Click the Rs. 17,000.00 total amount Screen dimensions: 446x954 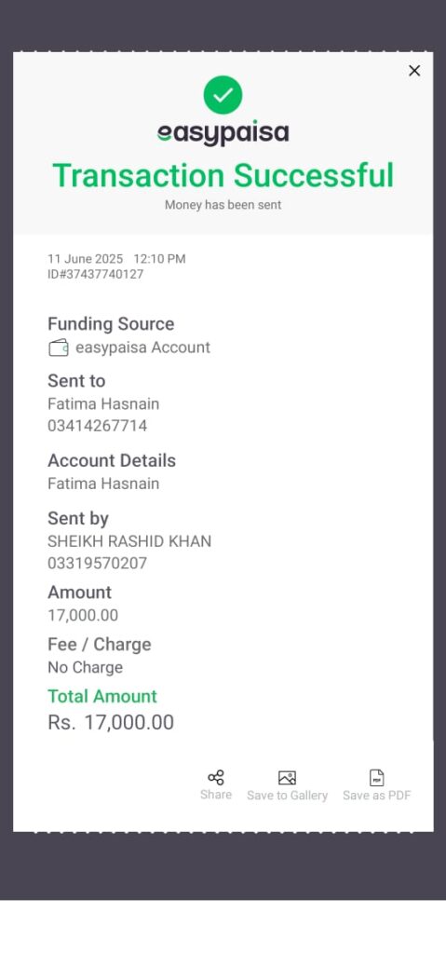pos(111,722)
